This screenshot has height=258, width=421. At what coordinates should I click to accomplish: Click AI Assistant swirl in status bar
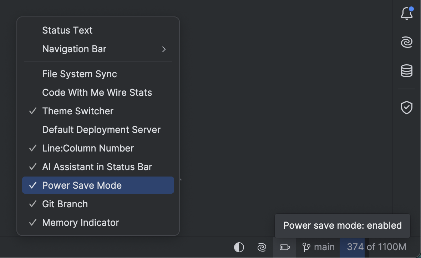click(x=262, y=247)
